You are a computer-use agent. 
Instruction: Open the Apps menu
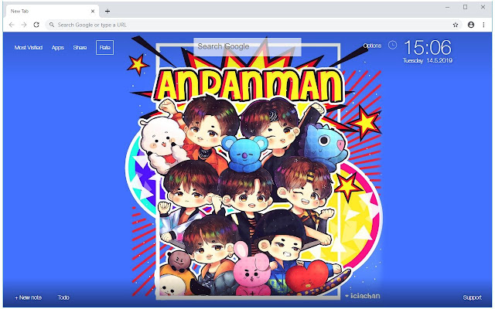click(58, 48)
